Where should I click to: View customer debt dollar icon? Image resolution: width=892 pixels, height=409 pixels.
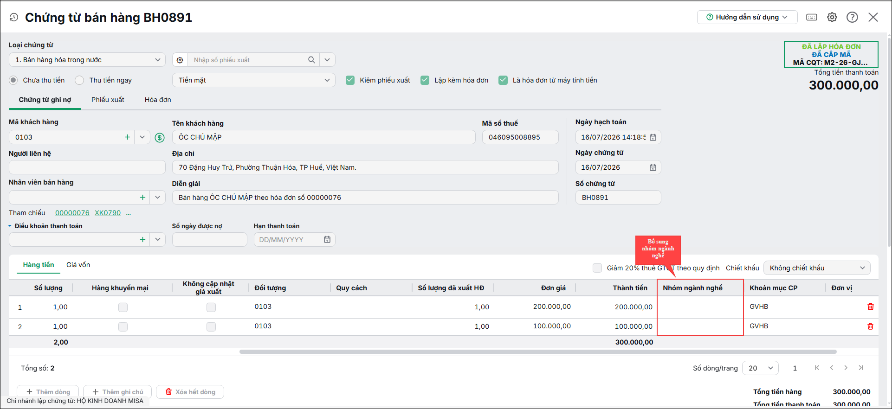pyautogui.click(x=160, y=137)
